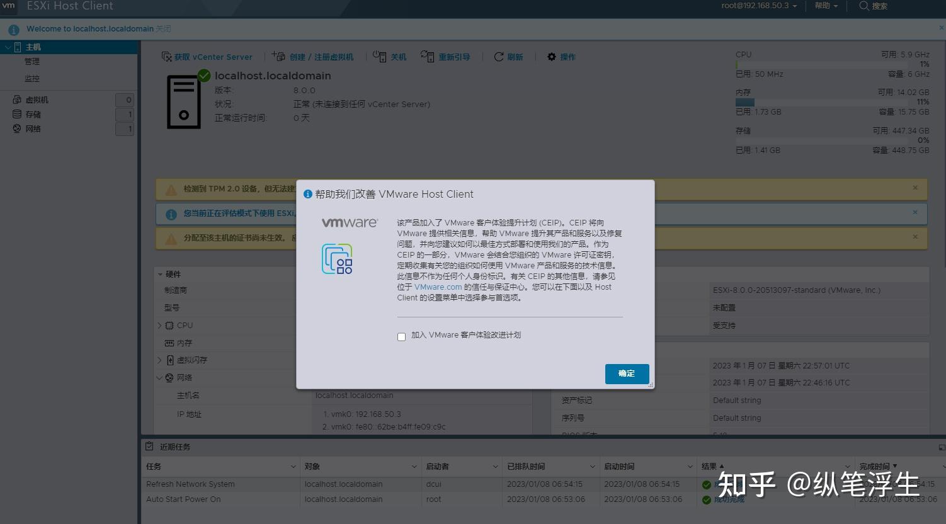The image size is (946, 524).
Task: Click the CPU chip icon in the hardware list
Action: pos(169,326)
